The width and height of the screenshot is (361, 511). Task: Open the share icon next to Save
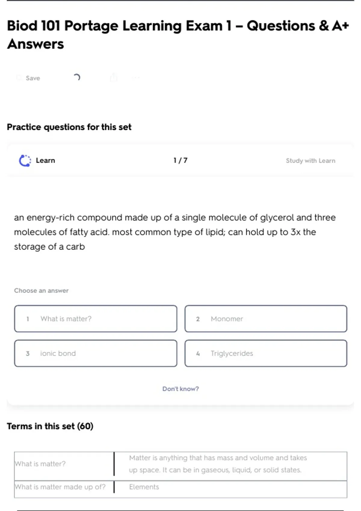[113, 78]
